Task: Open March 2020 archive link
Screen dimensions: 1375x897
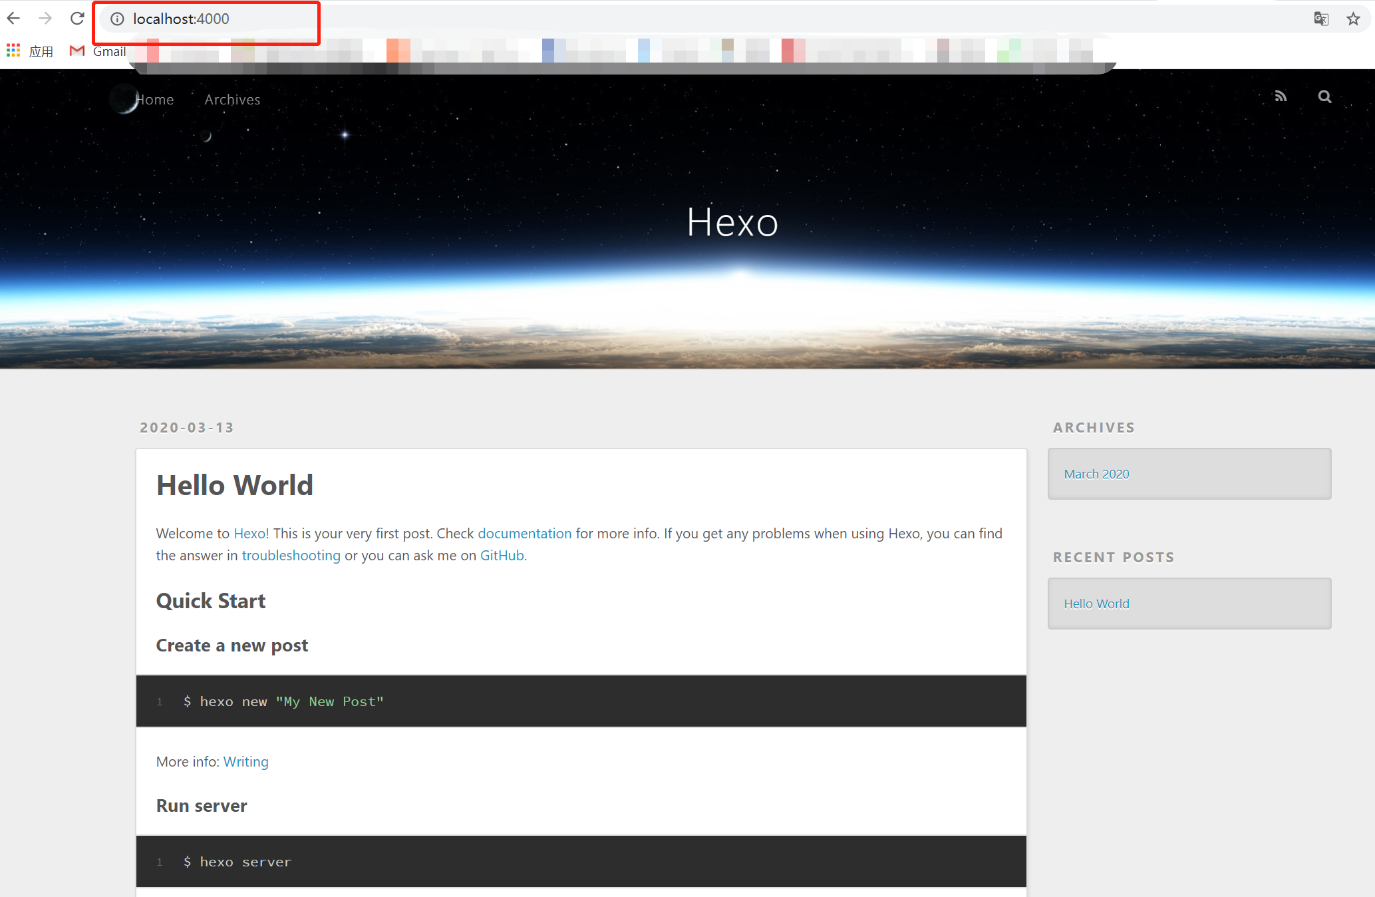Action: [1096, 474]
